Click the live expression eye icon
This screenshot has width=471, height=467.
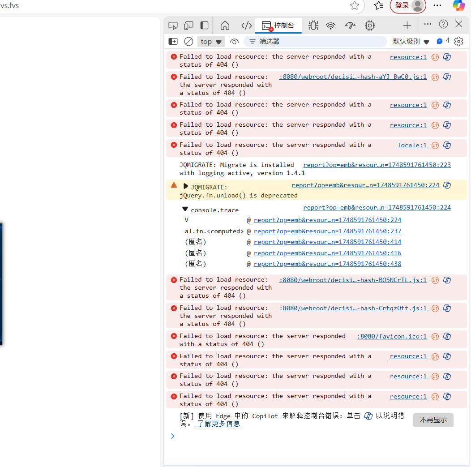click(234, 42)
